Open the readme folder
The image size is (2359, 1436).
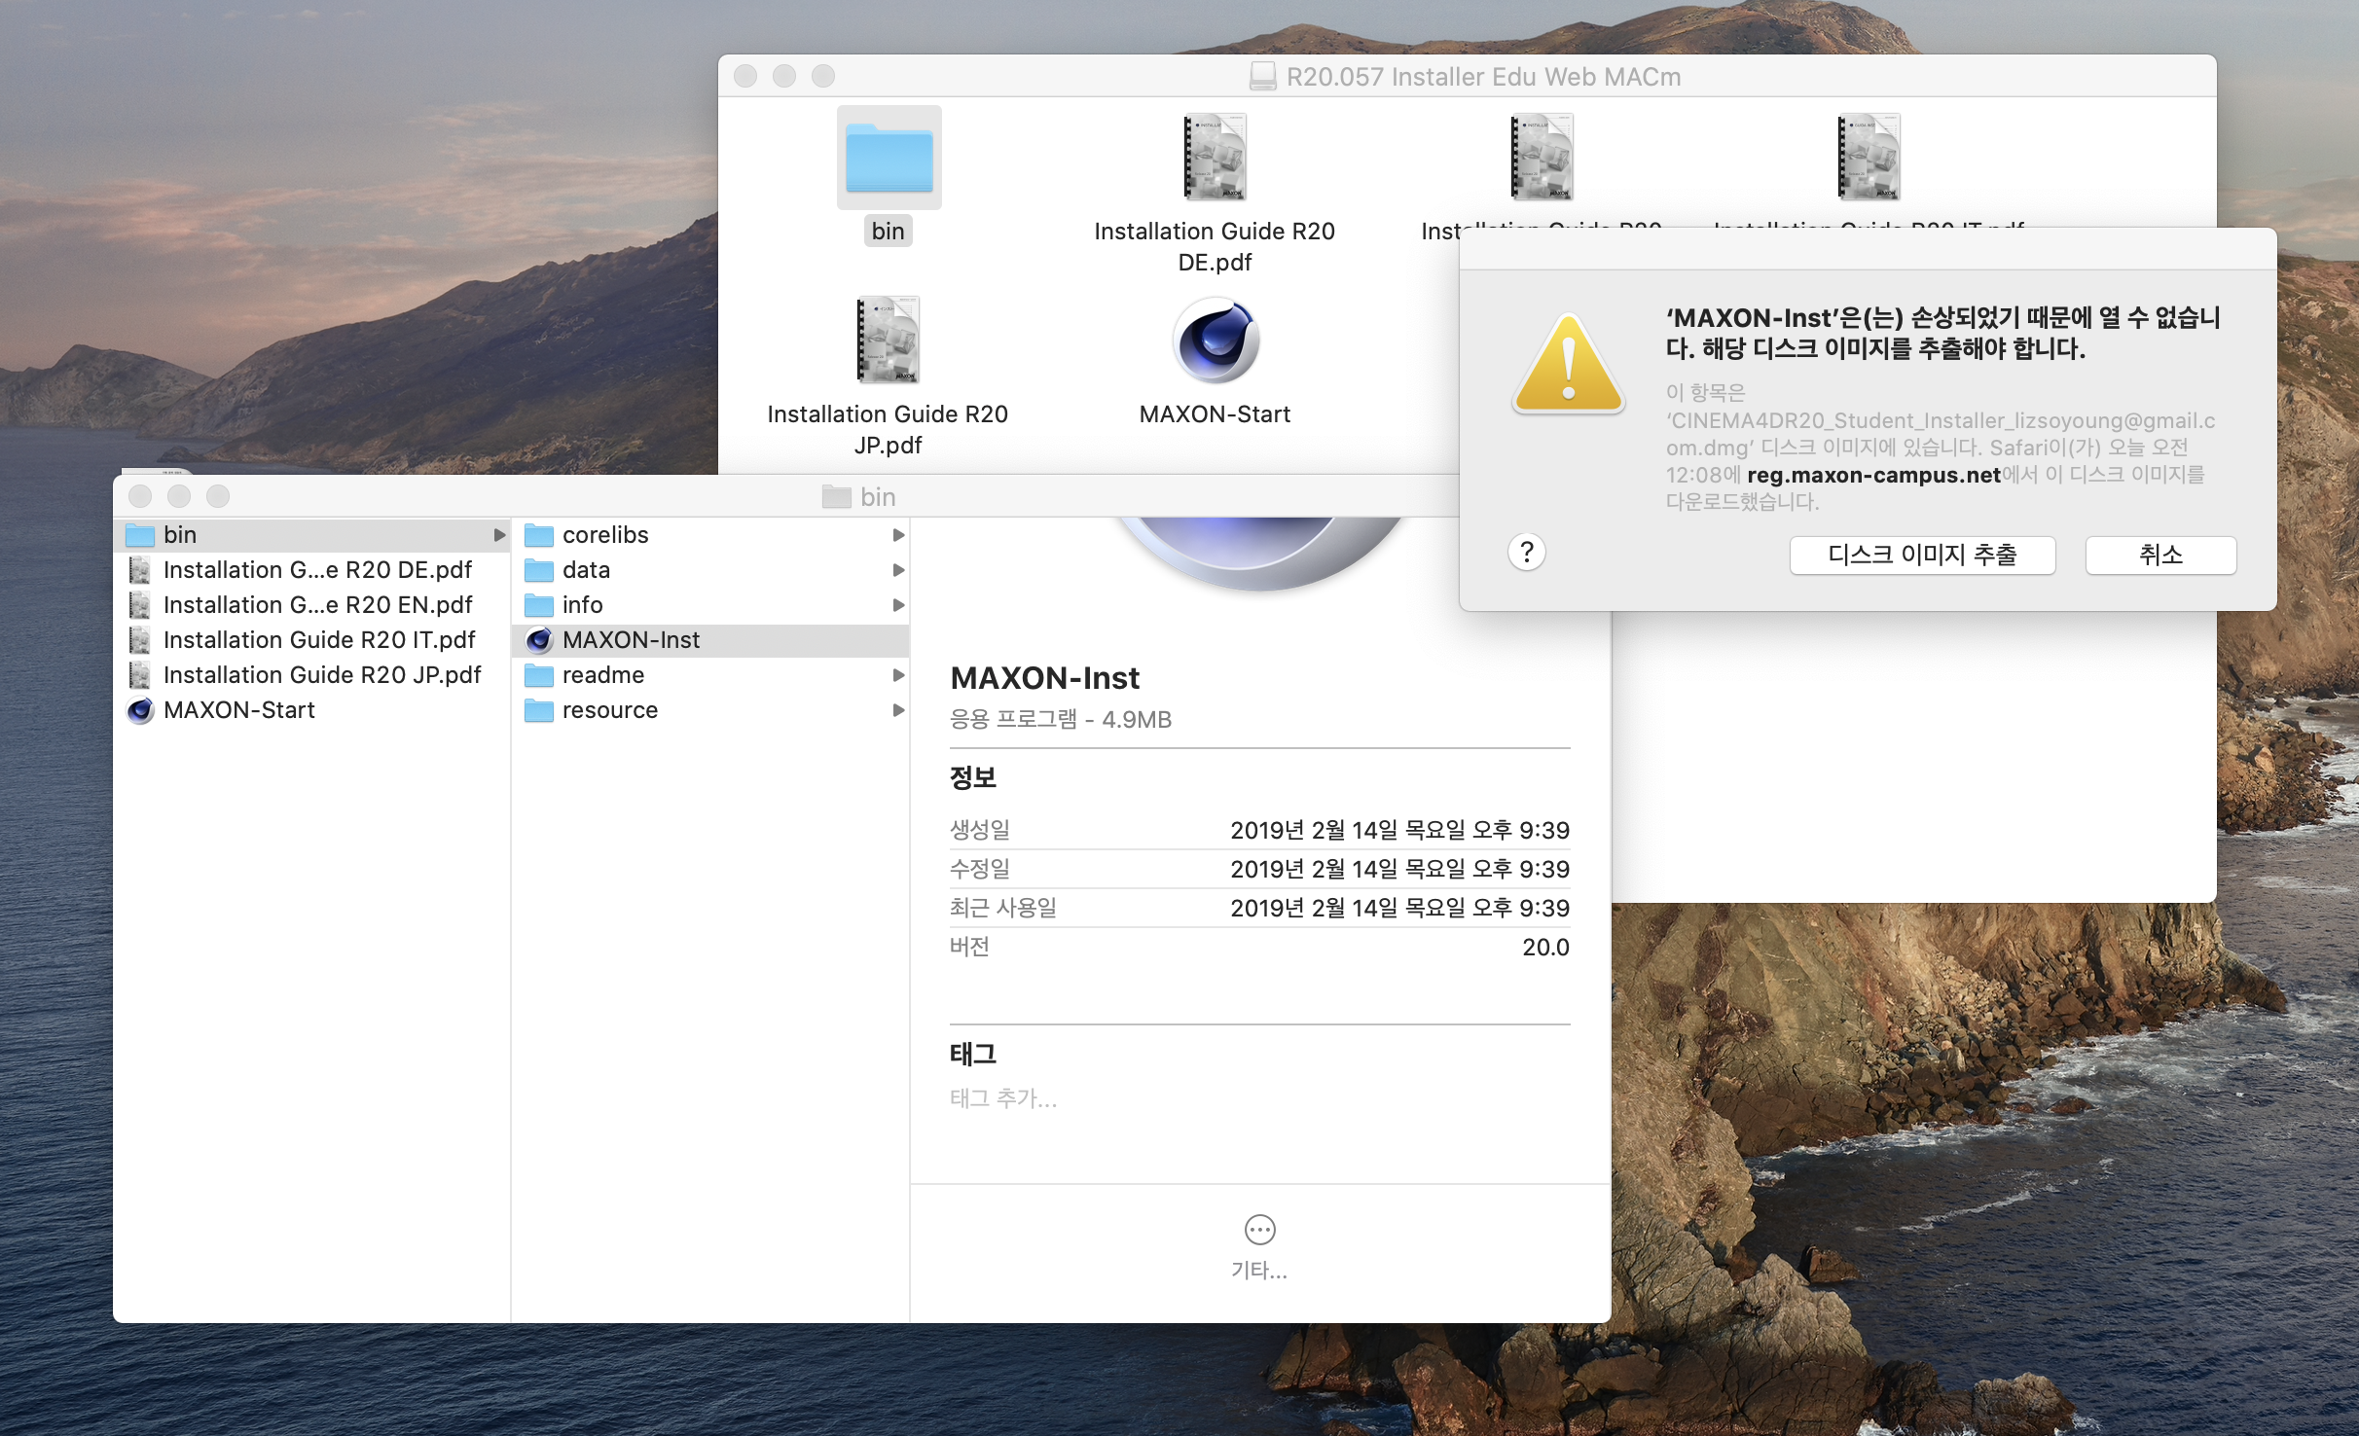point(710,675)
